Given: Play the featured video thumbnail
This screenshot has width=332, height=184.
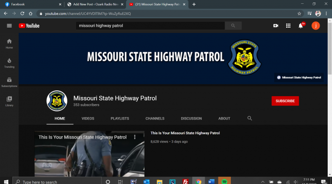Looking at the screenshot, I should (89, 153).
